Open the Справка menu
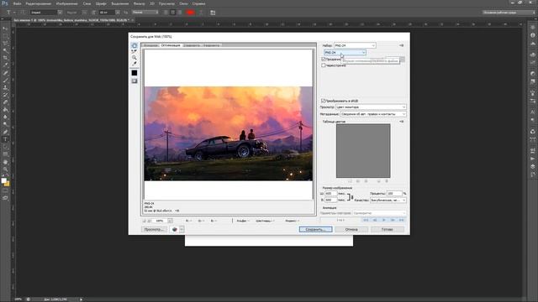The width and height of the screenshot is (538, 302). [198, 3]
